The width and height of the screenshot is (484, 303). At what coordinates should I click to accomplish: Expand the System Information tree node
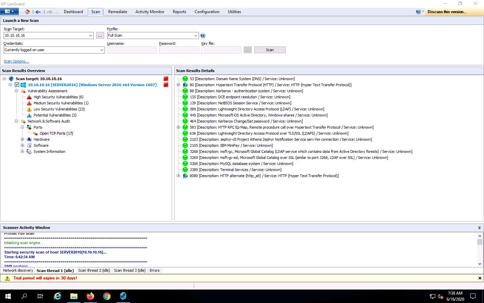pyautogui.click(x=22, y=151)
